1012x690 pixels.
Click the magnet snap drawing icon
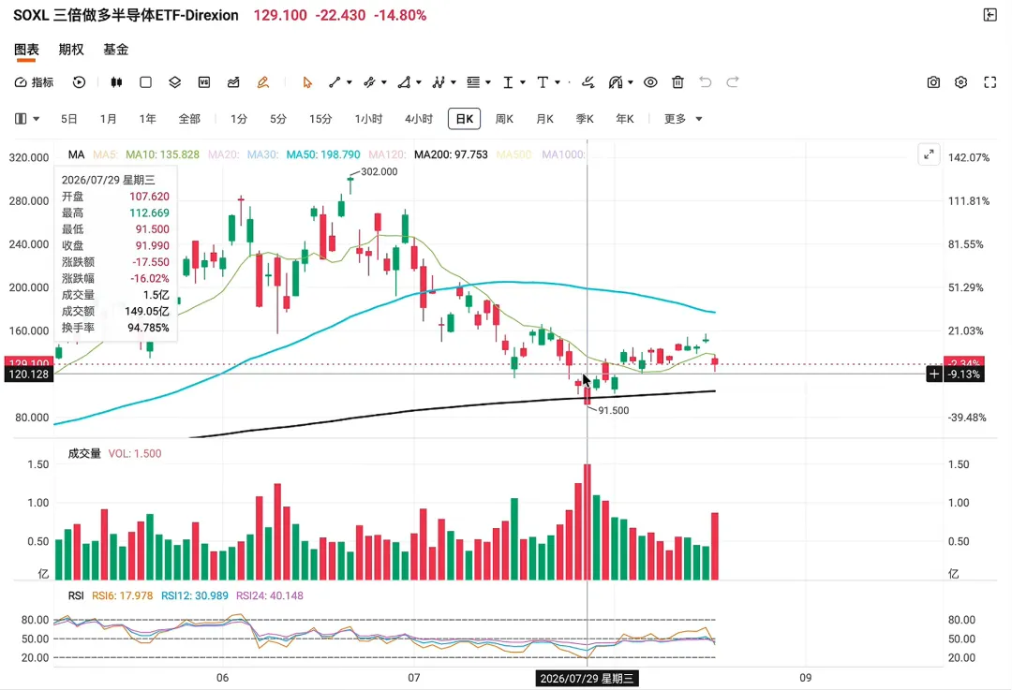click(x=615, y=81)
